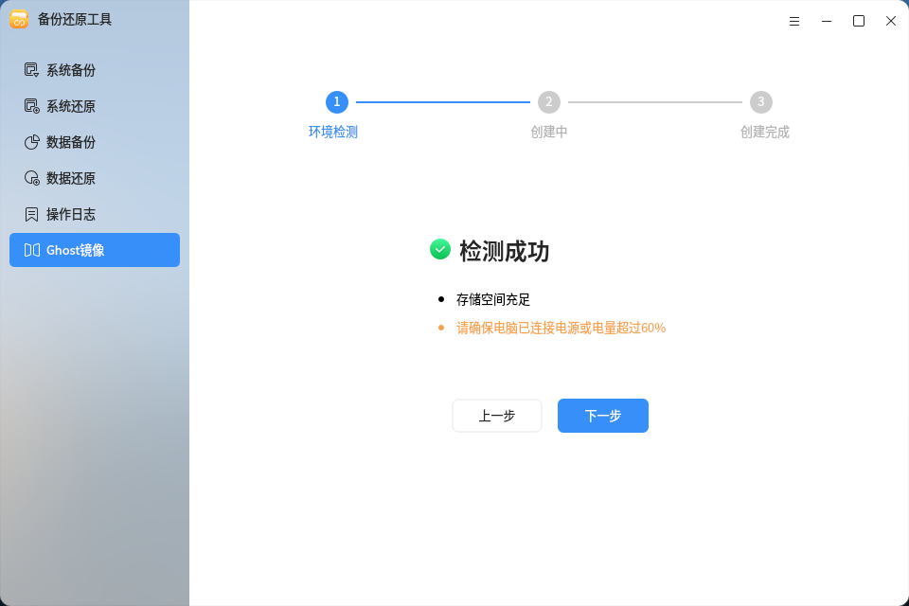909x606 pixels.
Task: Click the 系统还原 sidebar icon
Action: 31,106
